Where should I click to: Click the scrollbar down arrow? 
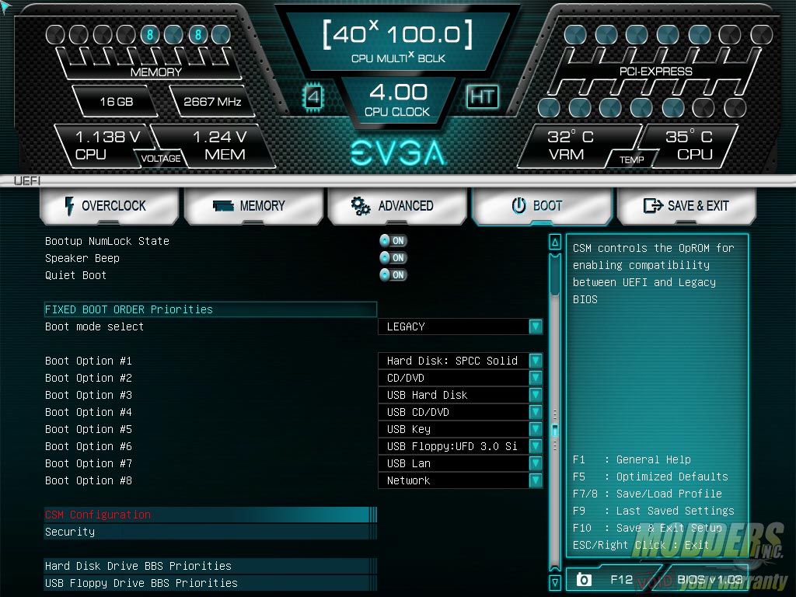tap(555, 581)
